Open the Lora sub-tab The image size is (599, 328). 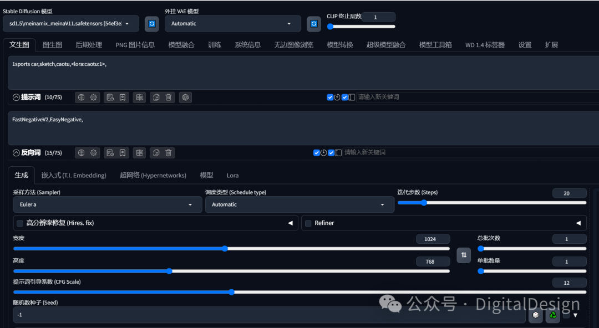click(x=232, y=176)
